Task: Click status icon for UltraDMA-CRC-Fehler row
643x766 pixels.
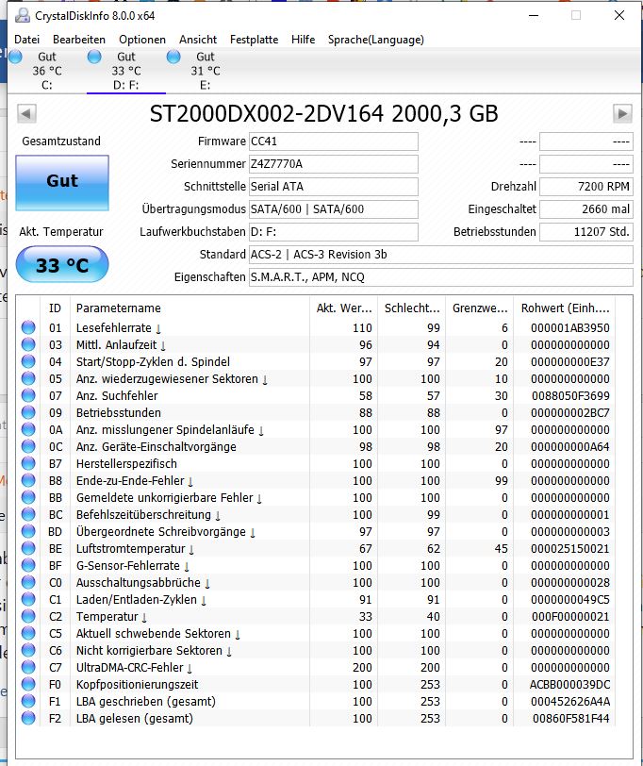Action: click(x=28, y=667)
